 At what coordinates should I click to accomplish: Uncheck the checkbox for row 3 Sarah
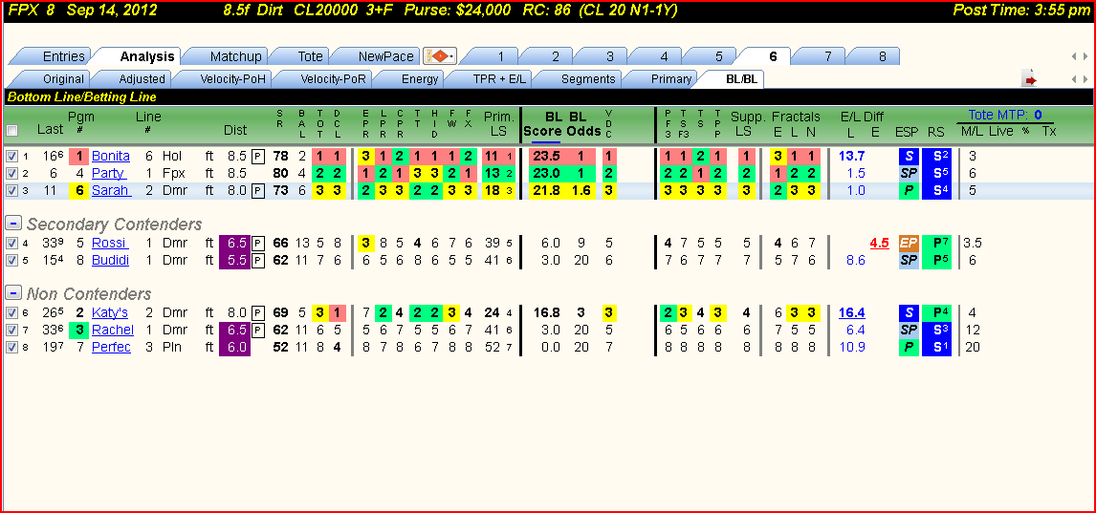(x=11, y=190)
